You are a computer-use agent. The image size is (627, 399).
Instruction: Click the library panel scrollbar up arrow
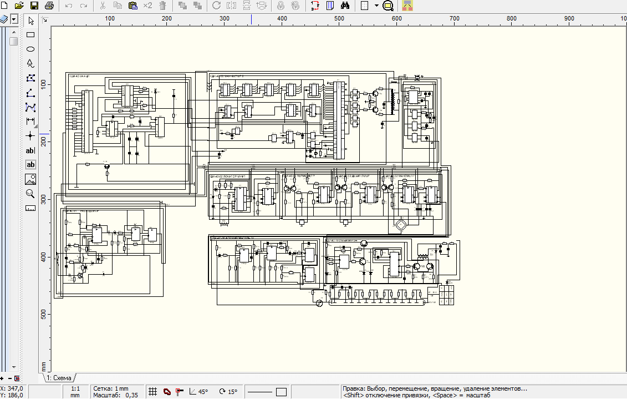point(14,32)
